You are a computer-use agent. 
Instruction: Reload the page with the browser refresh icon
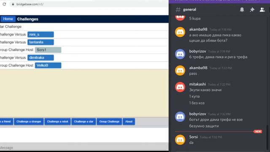tap(4, 4)
